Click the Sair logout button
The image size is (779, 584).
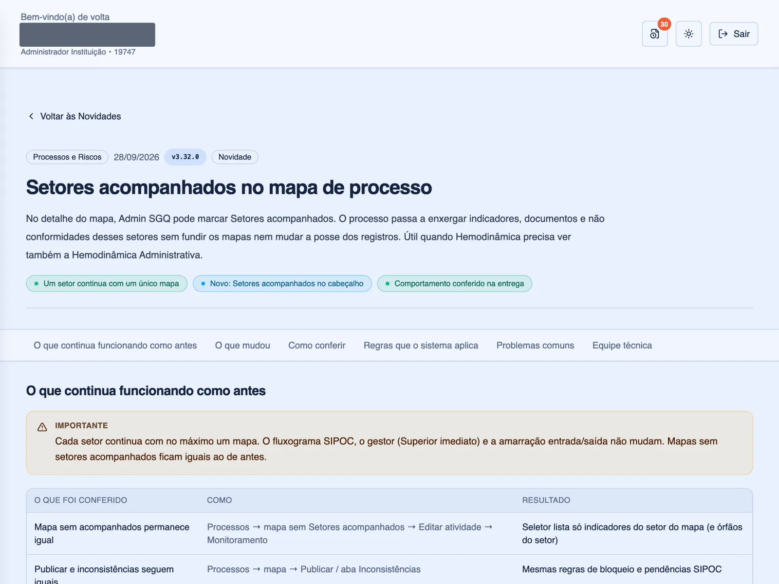coord(733,34)
